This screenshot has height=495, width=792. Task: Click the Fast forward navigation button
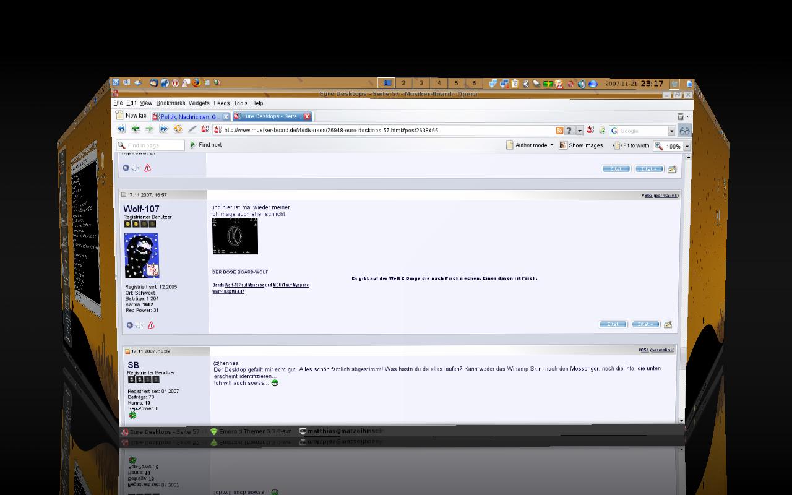pos(163,129)
